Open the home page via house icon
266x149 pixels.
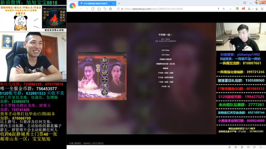[x=99, y=9]
